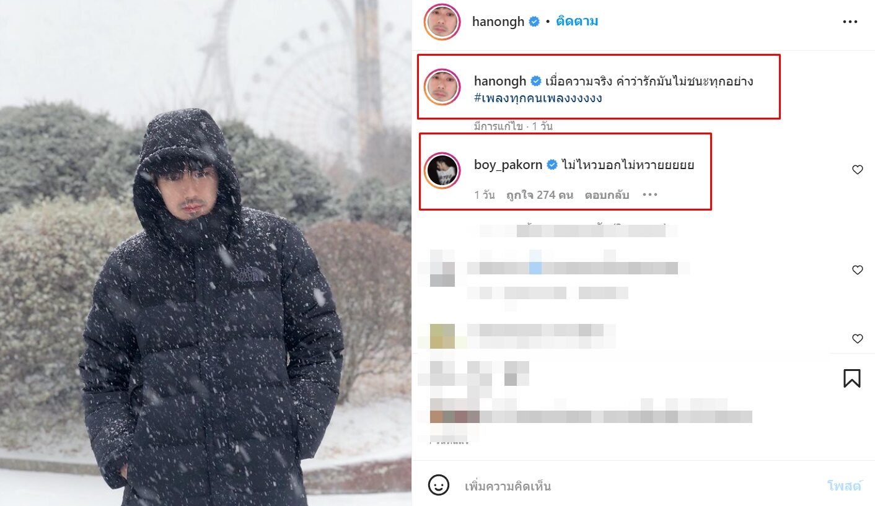The height and width of the screenshot is (506, 875).
Task: Click hanongh's profile picture in the header
Action: (442, 22)
